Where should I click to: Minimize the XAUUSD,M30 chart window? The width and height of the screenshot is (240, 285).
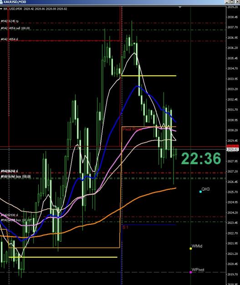coord(227,2)
